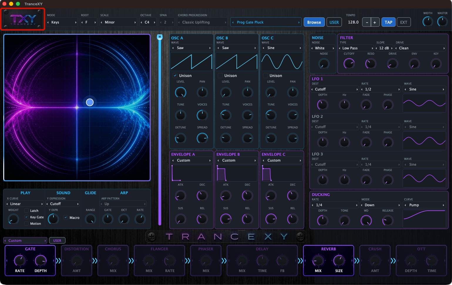
Task: Enable the Motion checkbox
Action: 26,224
